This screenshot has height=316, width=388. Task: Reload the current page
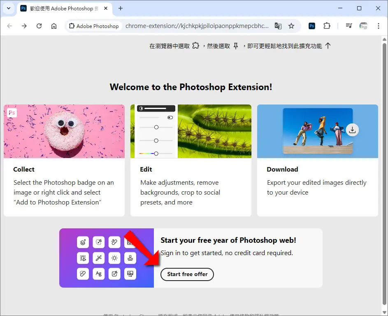click(x=39, y=26)
